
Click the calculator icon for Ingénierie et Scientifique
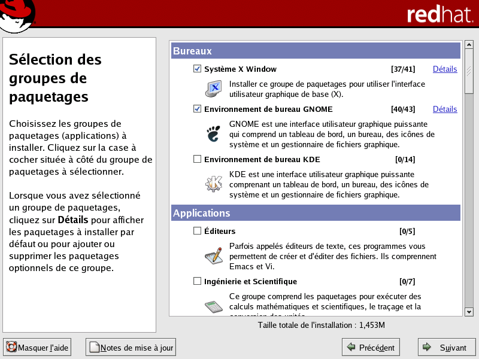pyautogui.click(x=214, y=306)
